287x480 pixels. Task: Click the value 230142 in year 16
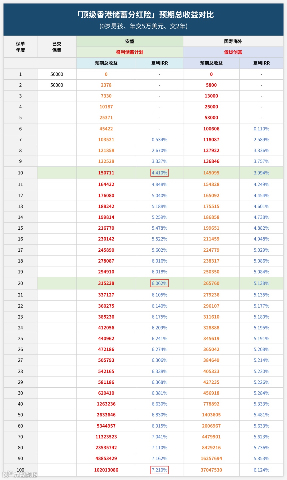106,239
